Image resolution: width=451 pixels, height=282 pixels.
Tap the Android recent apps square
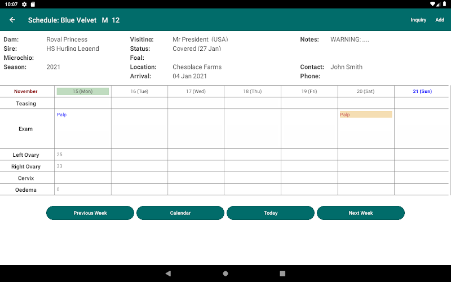282,274
